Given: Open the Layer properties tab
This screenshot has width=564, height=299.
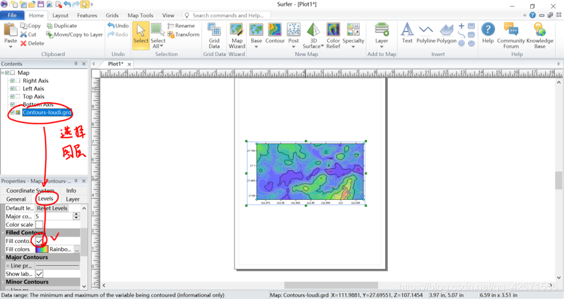Looking at the screenshot, I should (x=72, y=199).
